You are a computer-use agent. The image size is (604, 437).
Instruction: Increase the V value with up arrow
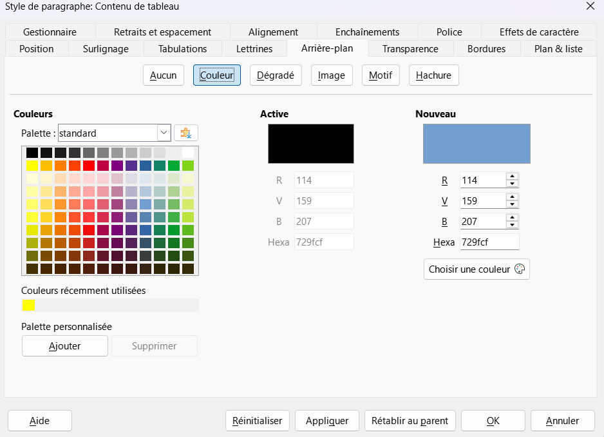tap(512, 197)
